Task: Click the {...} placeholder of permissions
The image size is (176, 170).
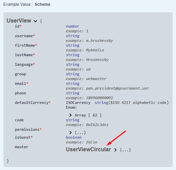Action: [x=80, y=133]
